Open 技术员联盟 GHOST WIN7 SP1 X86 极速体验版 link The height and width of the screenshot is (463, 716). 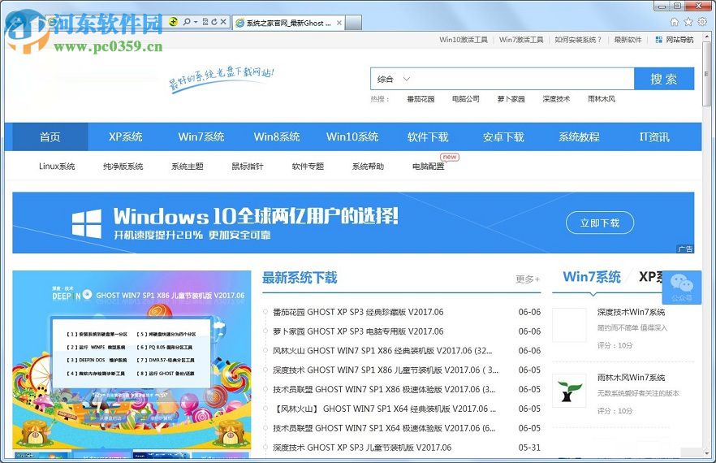pos(384,389)
